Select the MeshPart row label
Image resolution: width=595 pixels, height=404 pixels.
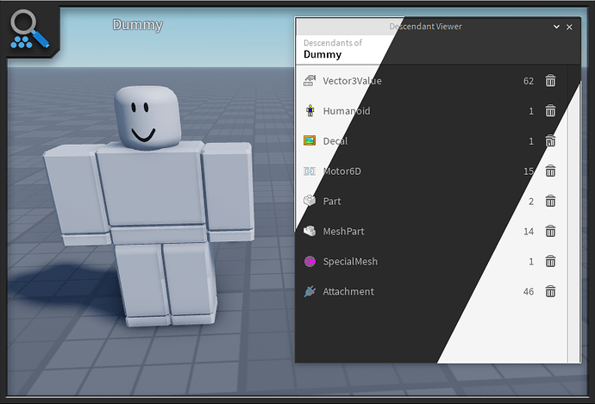click(x=343, y=231)
